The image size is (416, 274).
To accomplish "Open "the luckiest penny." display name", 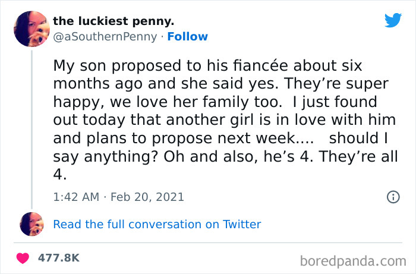I will click(114, 21).
